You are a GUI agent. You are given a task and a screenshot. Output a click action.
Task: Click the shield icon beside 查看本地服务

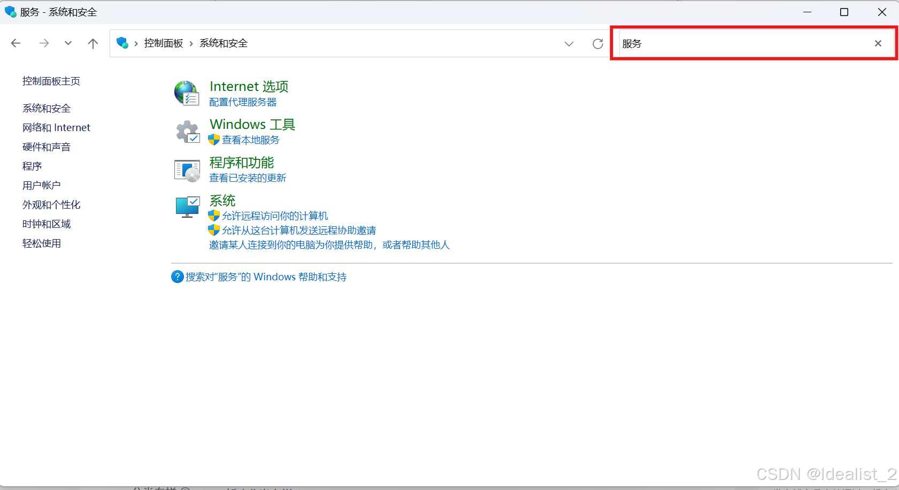tap(214, 140)
